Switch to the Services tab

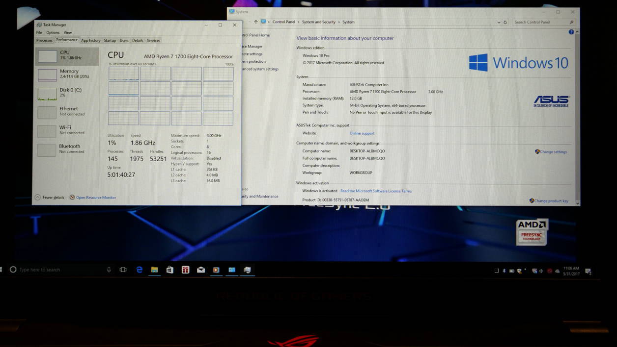[x=153, y=41]
